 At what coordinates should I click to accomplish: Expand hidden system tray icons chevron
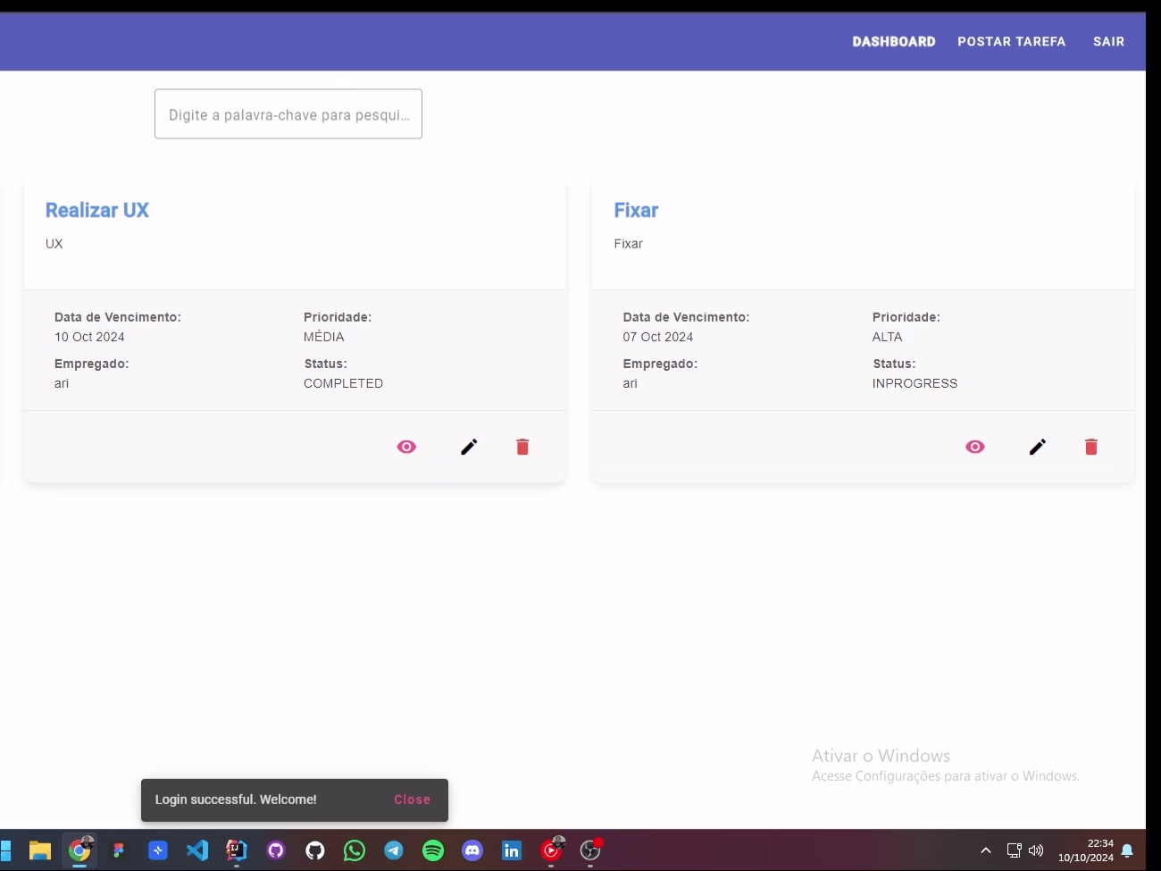[x=986, y=850]
